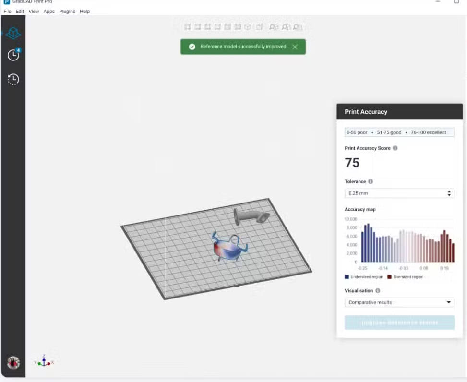
Task: Open the Plugins menu
Action: coord(67,11)
